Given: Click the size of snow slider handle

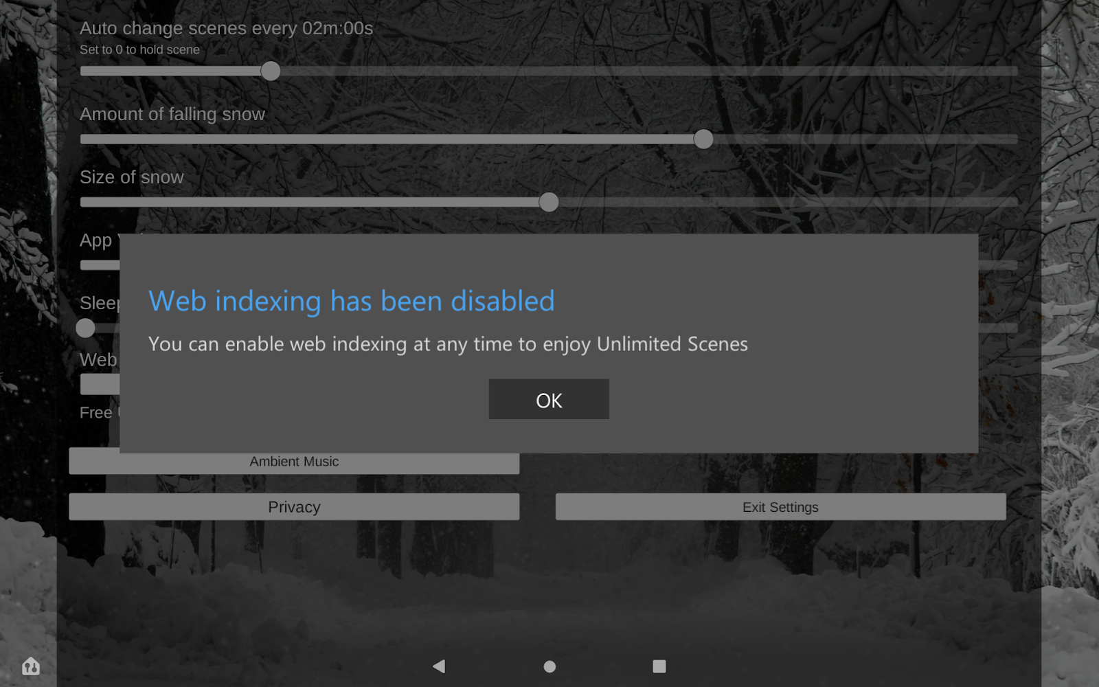Looking at the screenshot, I should click(549, 202).
